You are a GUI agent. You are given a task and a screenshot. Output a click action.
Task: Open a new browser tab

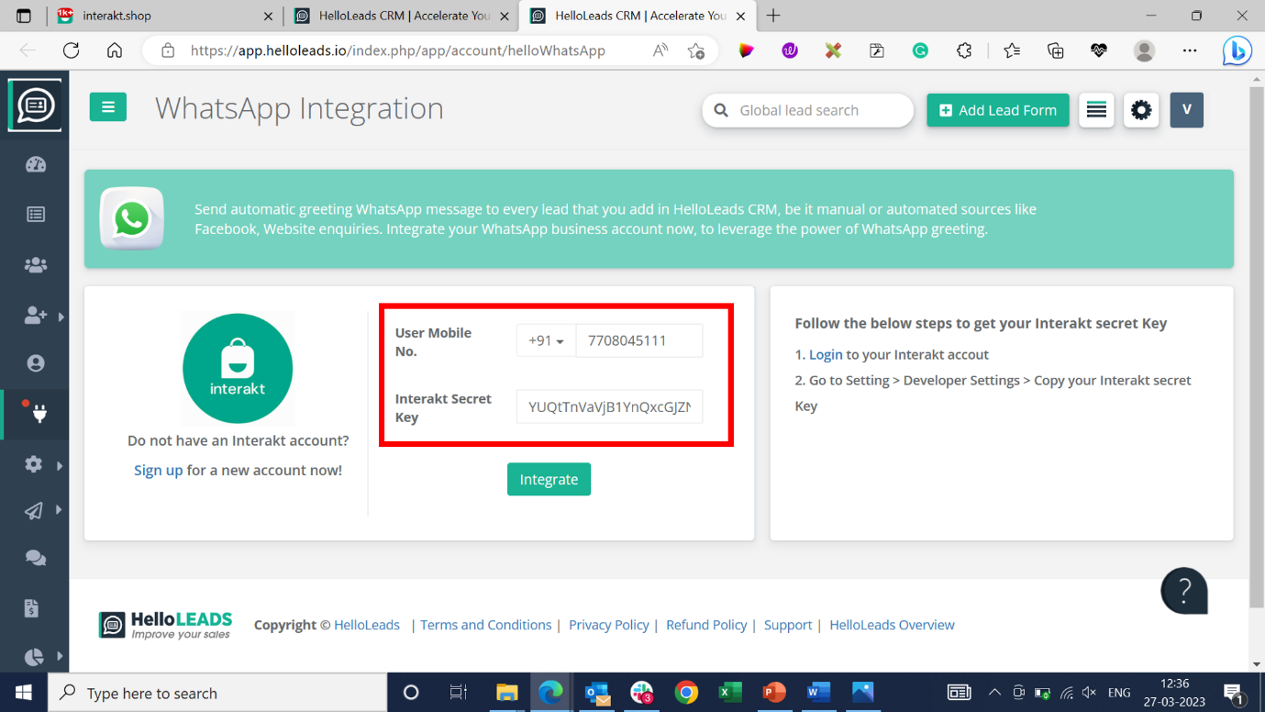[x=773, y=16]
